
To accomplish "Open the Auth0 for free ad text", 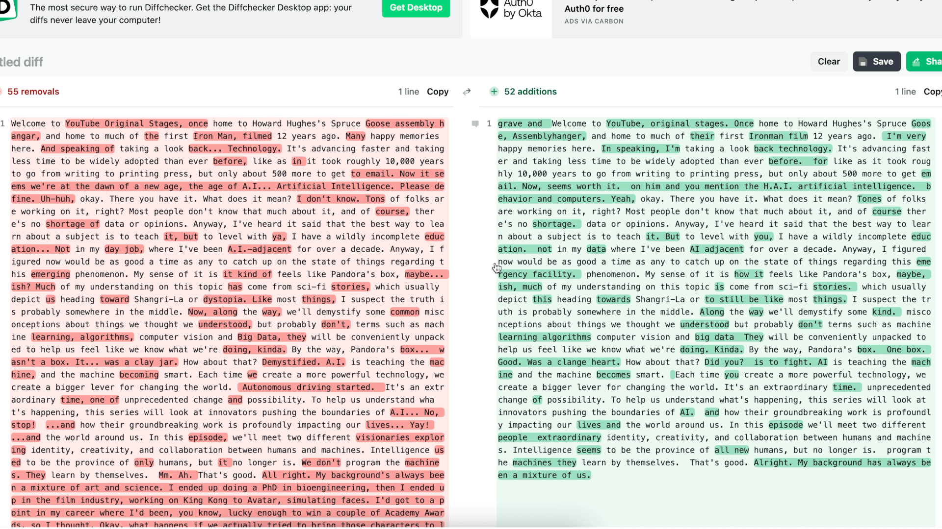I will click(594, 9).
